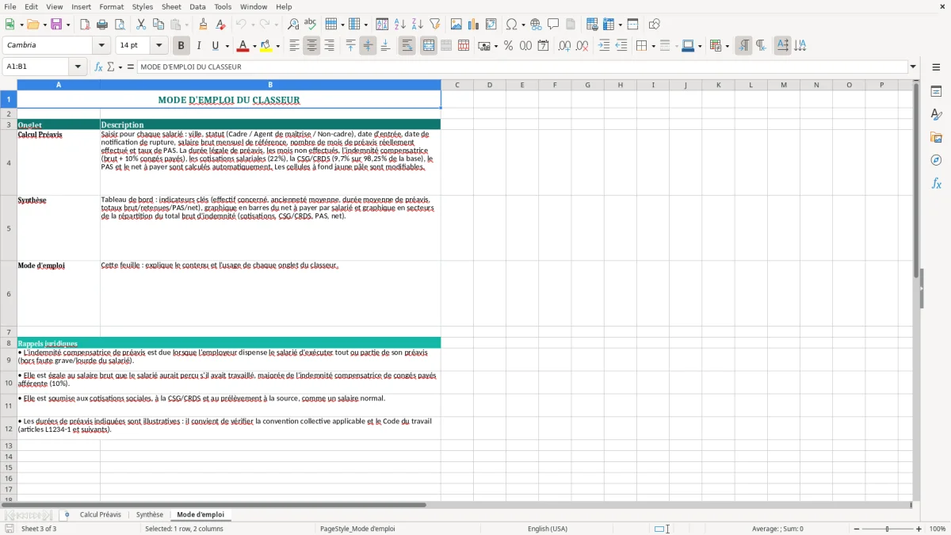
Task: Toggle Wrap Text
Action: 407,46
